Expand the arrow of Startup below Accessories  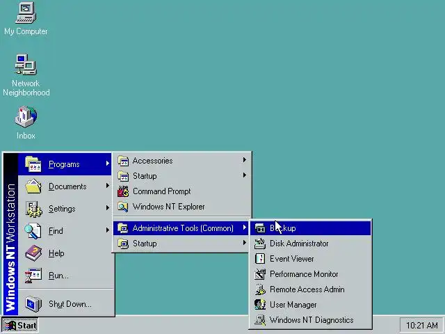[x=244, y=175]
